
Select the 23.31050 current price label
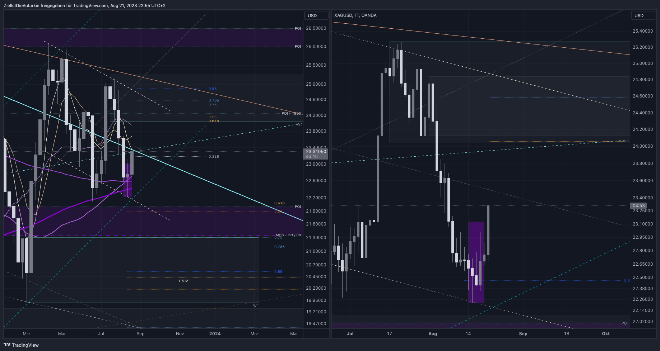[x=316, y=152]
